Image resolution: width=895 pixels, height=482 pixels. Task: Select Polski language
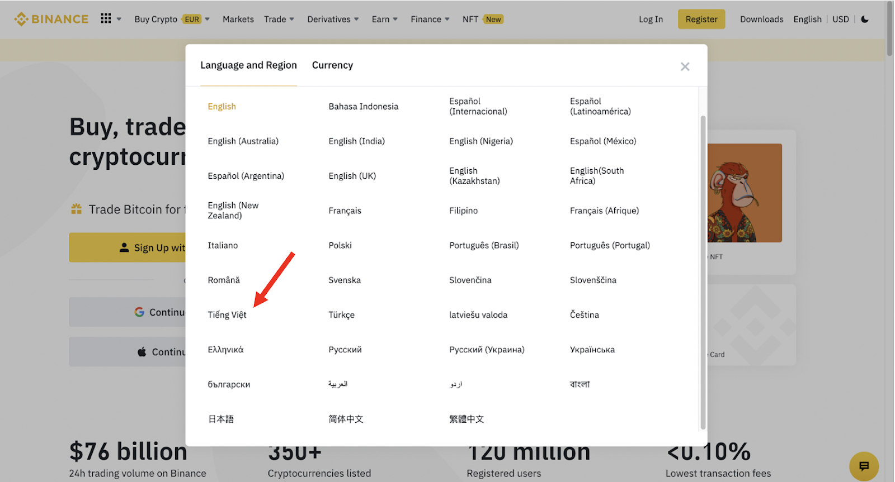point(340,245)
